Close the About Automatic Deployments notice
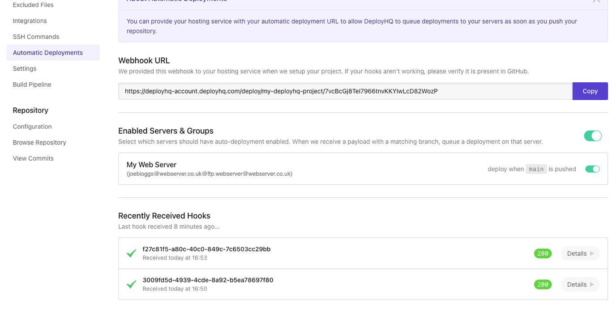Screen dimensions: 616x313 pos(596,1)
